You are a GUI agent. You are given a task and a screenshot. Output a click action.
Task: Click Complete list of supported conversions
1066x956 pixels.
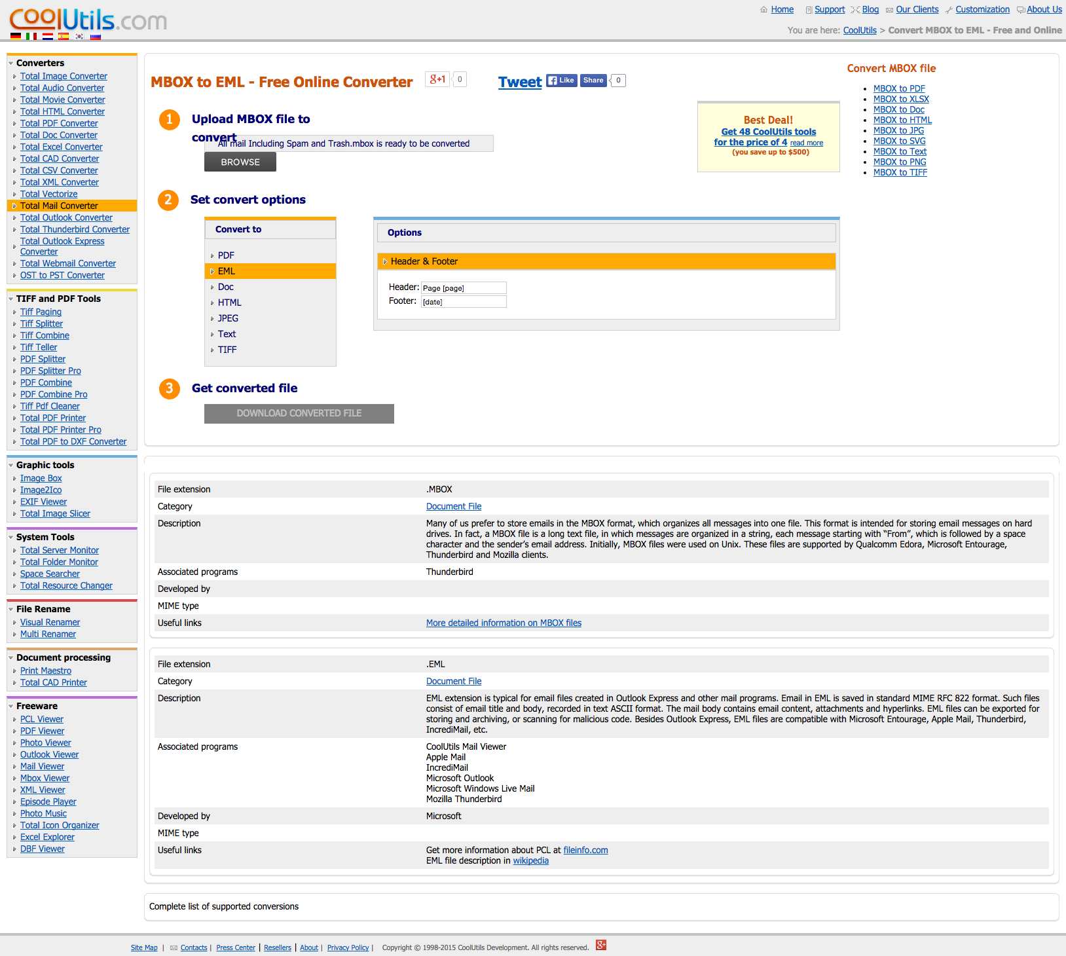(224, 906)
